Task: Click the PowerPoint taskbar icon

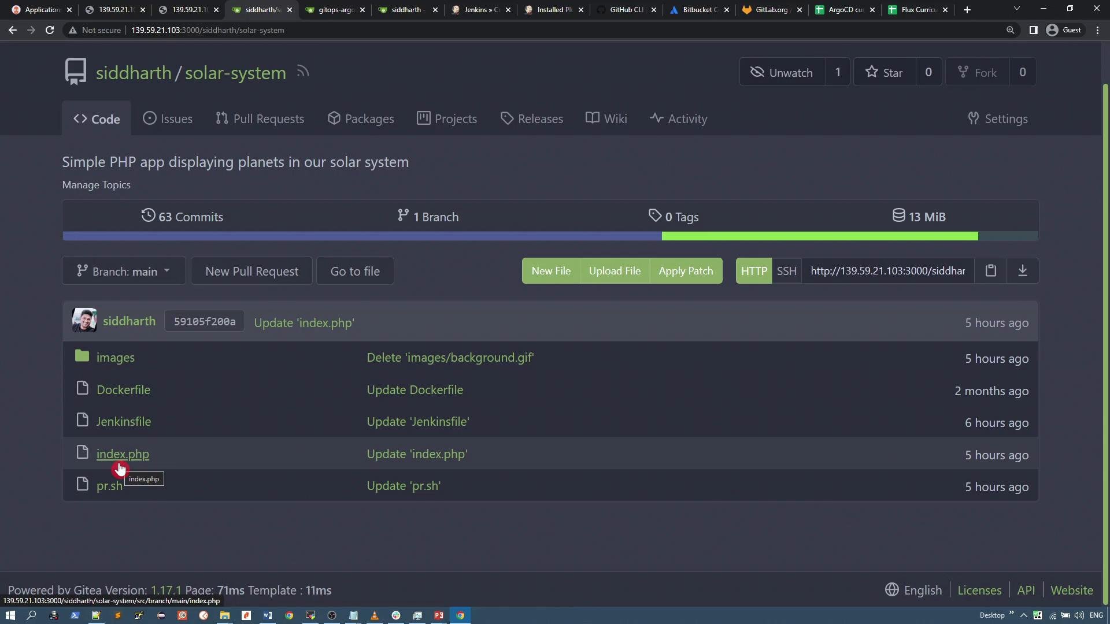Action: tap(439, 615)
